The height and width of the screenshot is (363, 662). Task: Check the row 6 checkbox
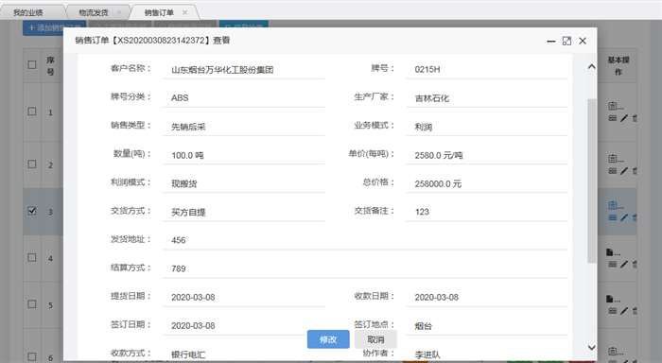pos(32,356)
